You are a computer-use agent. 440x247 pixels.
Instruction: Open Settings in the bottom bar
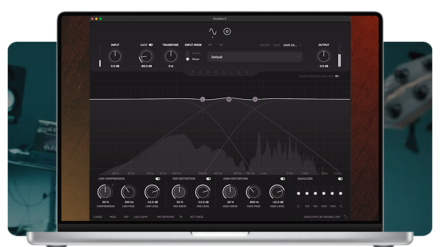click(x=196, y=217)
